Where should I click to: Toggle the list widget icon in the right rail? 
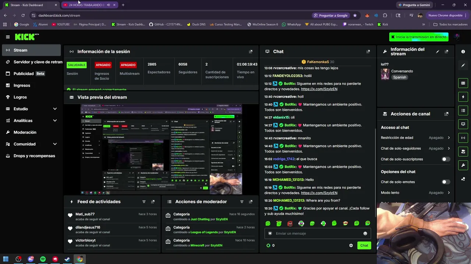coord(463,110)
